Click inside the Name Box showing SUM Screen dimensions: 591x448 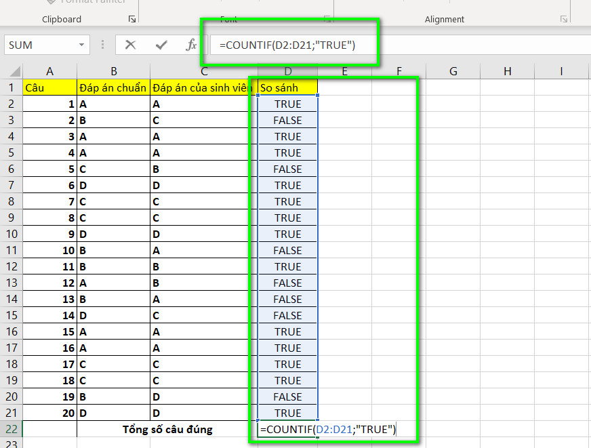click(41, 44)
